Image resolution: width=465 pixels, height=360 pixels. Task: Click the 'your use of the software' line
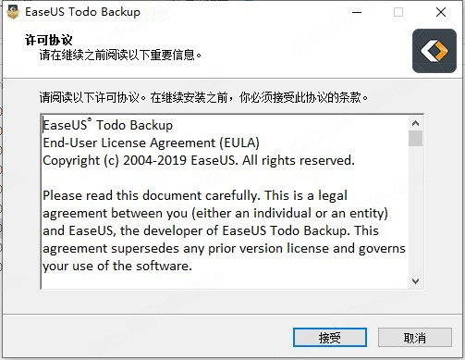point(117,266)
